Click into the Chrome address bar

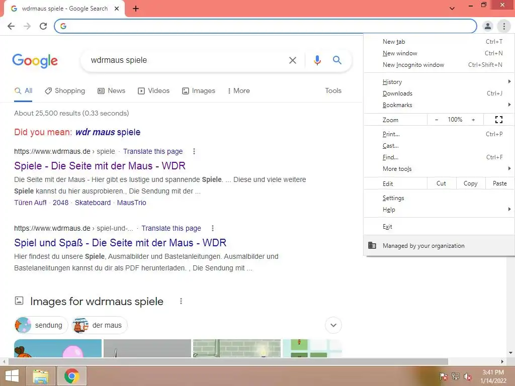(x=266, y=26)
